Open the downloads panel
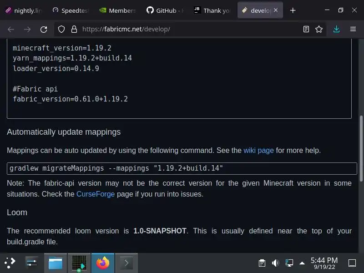Image resolution: width=364 pixels, height=273 pixels. point(336,29)
